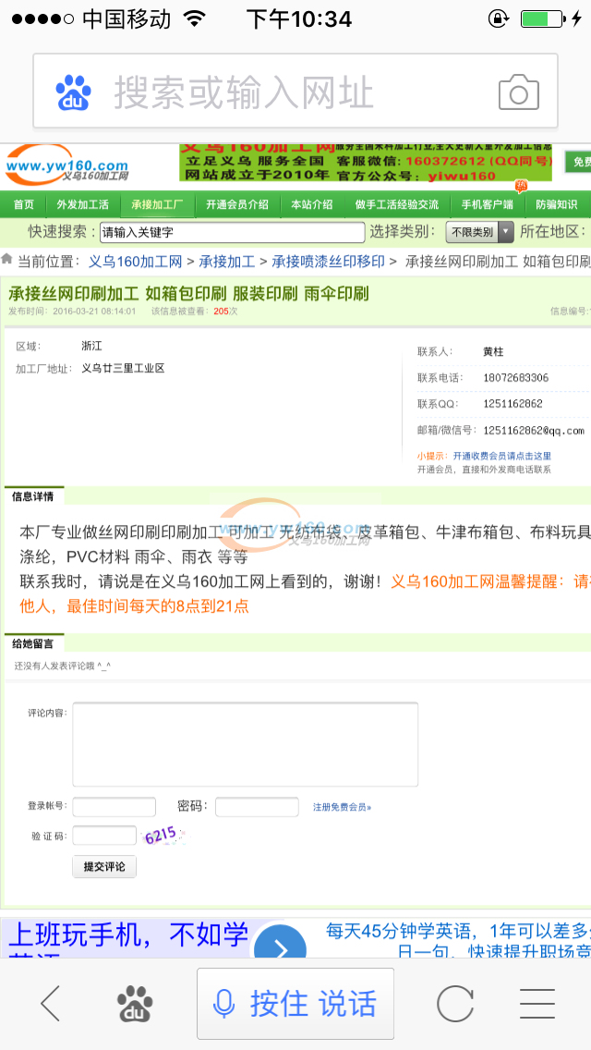
Task: Tap the camera icon in search bar
Action: tap(518, 92)
